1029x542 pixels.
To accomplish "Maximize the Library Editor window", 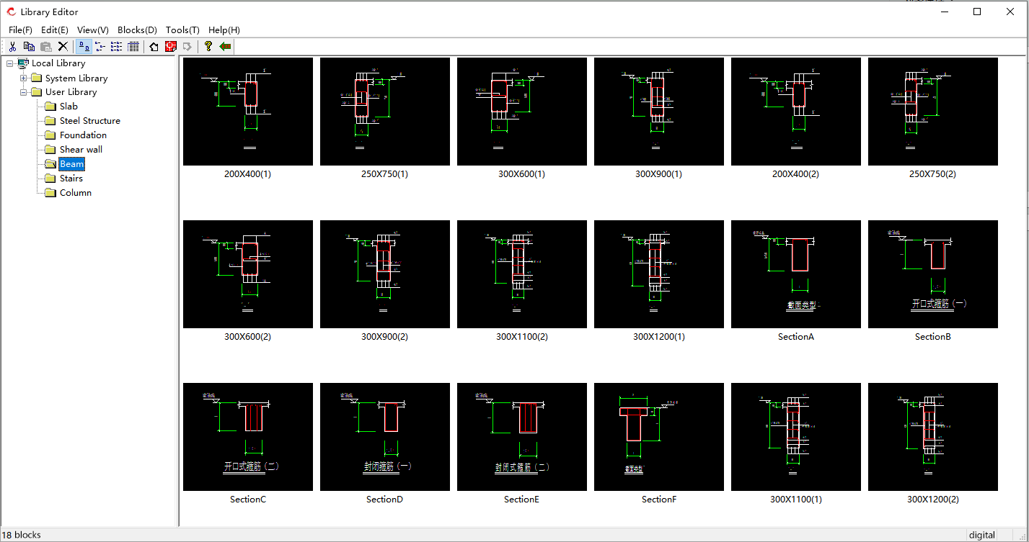I will pyautogui.click(x=977, y=12).
